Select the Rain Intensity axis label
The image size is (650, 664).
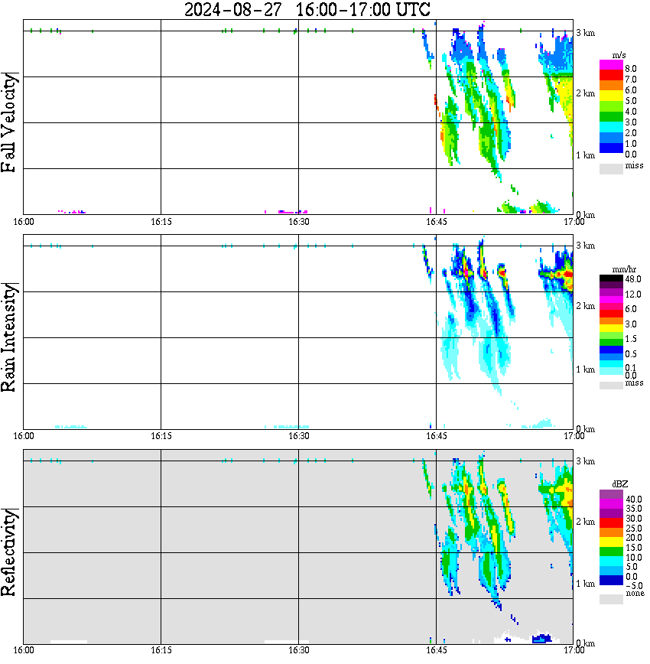pos(9,337)
